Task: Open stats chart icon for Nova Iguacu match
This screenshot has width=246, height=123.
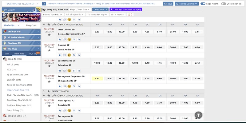Action: pos(79,111)
